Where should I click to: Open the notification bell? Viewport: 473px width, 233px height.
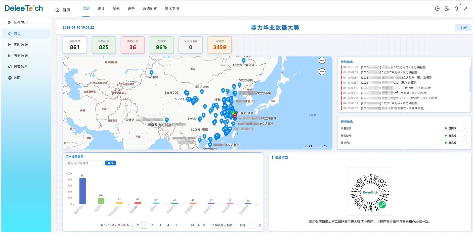tap(456, 9)
